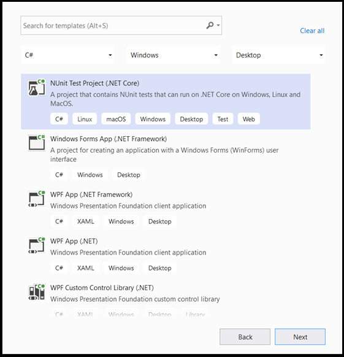
Task: Select NUnit Test Project (.NET Core) title
Action: click(x=94, y=83)
